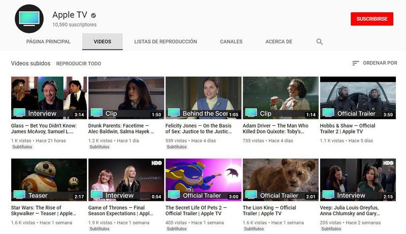This screenshot has height=234, width=406.
Task: Click the red SUSCRIBIRSE button
Action: (372, 19)
